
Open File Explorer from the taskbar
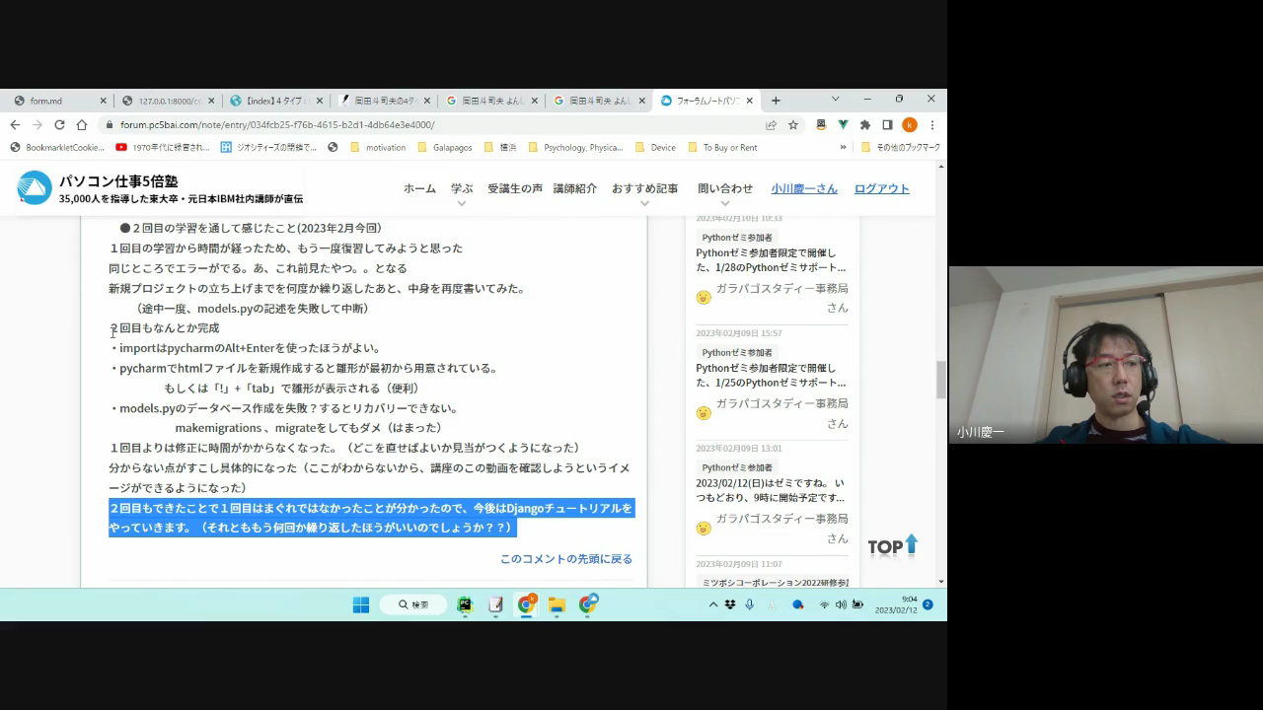pyautogui.click(x=557, y=604)
